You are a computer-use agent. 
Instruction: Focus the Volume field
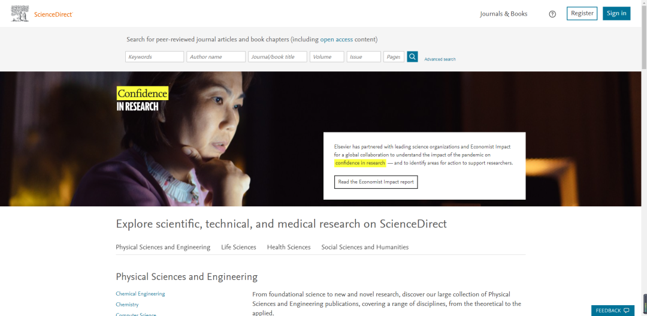tap(327, 56)
